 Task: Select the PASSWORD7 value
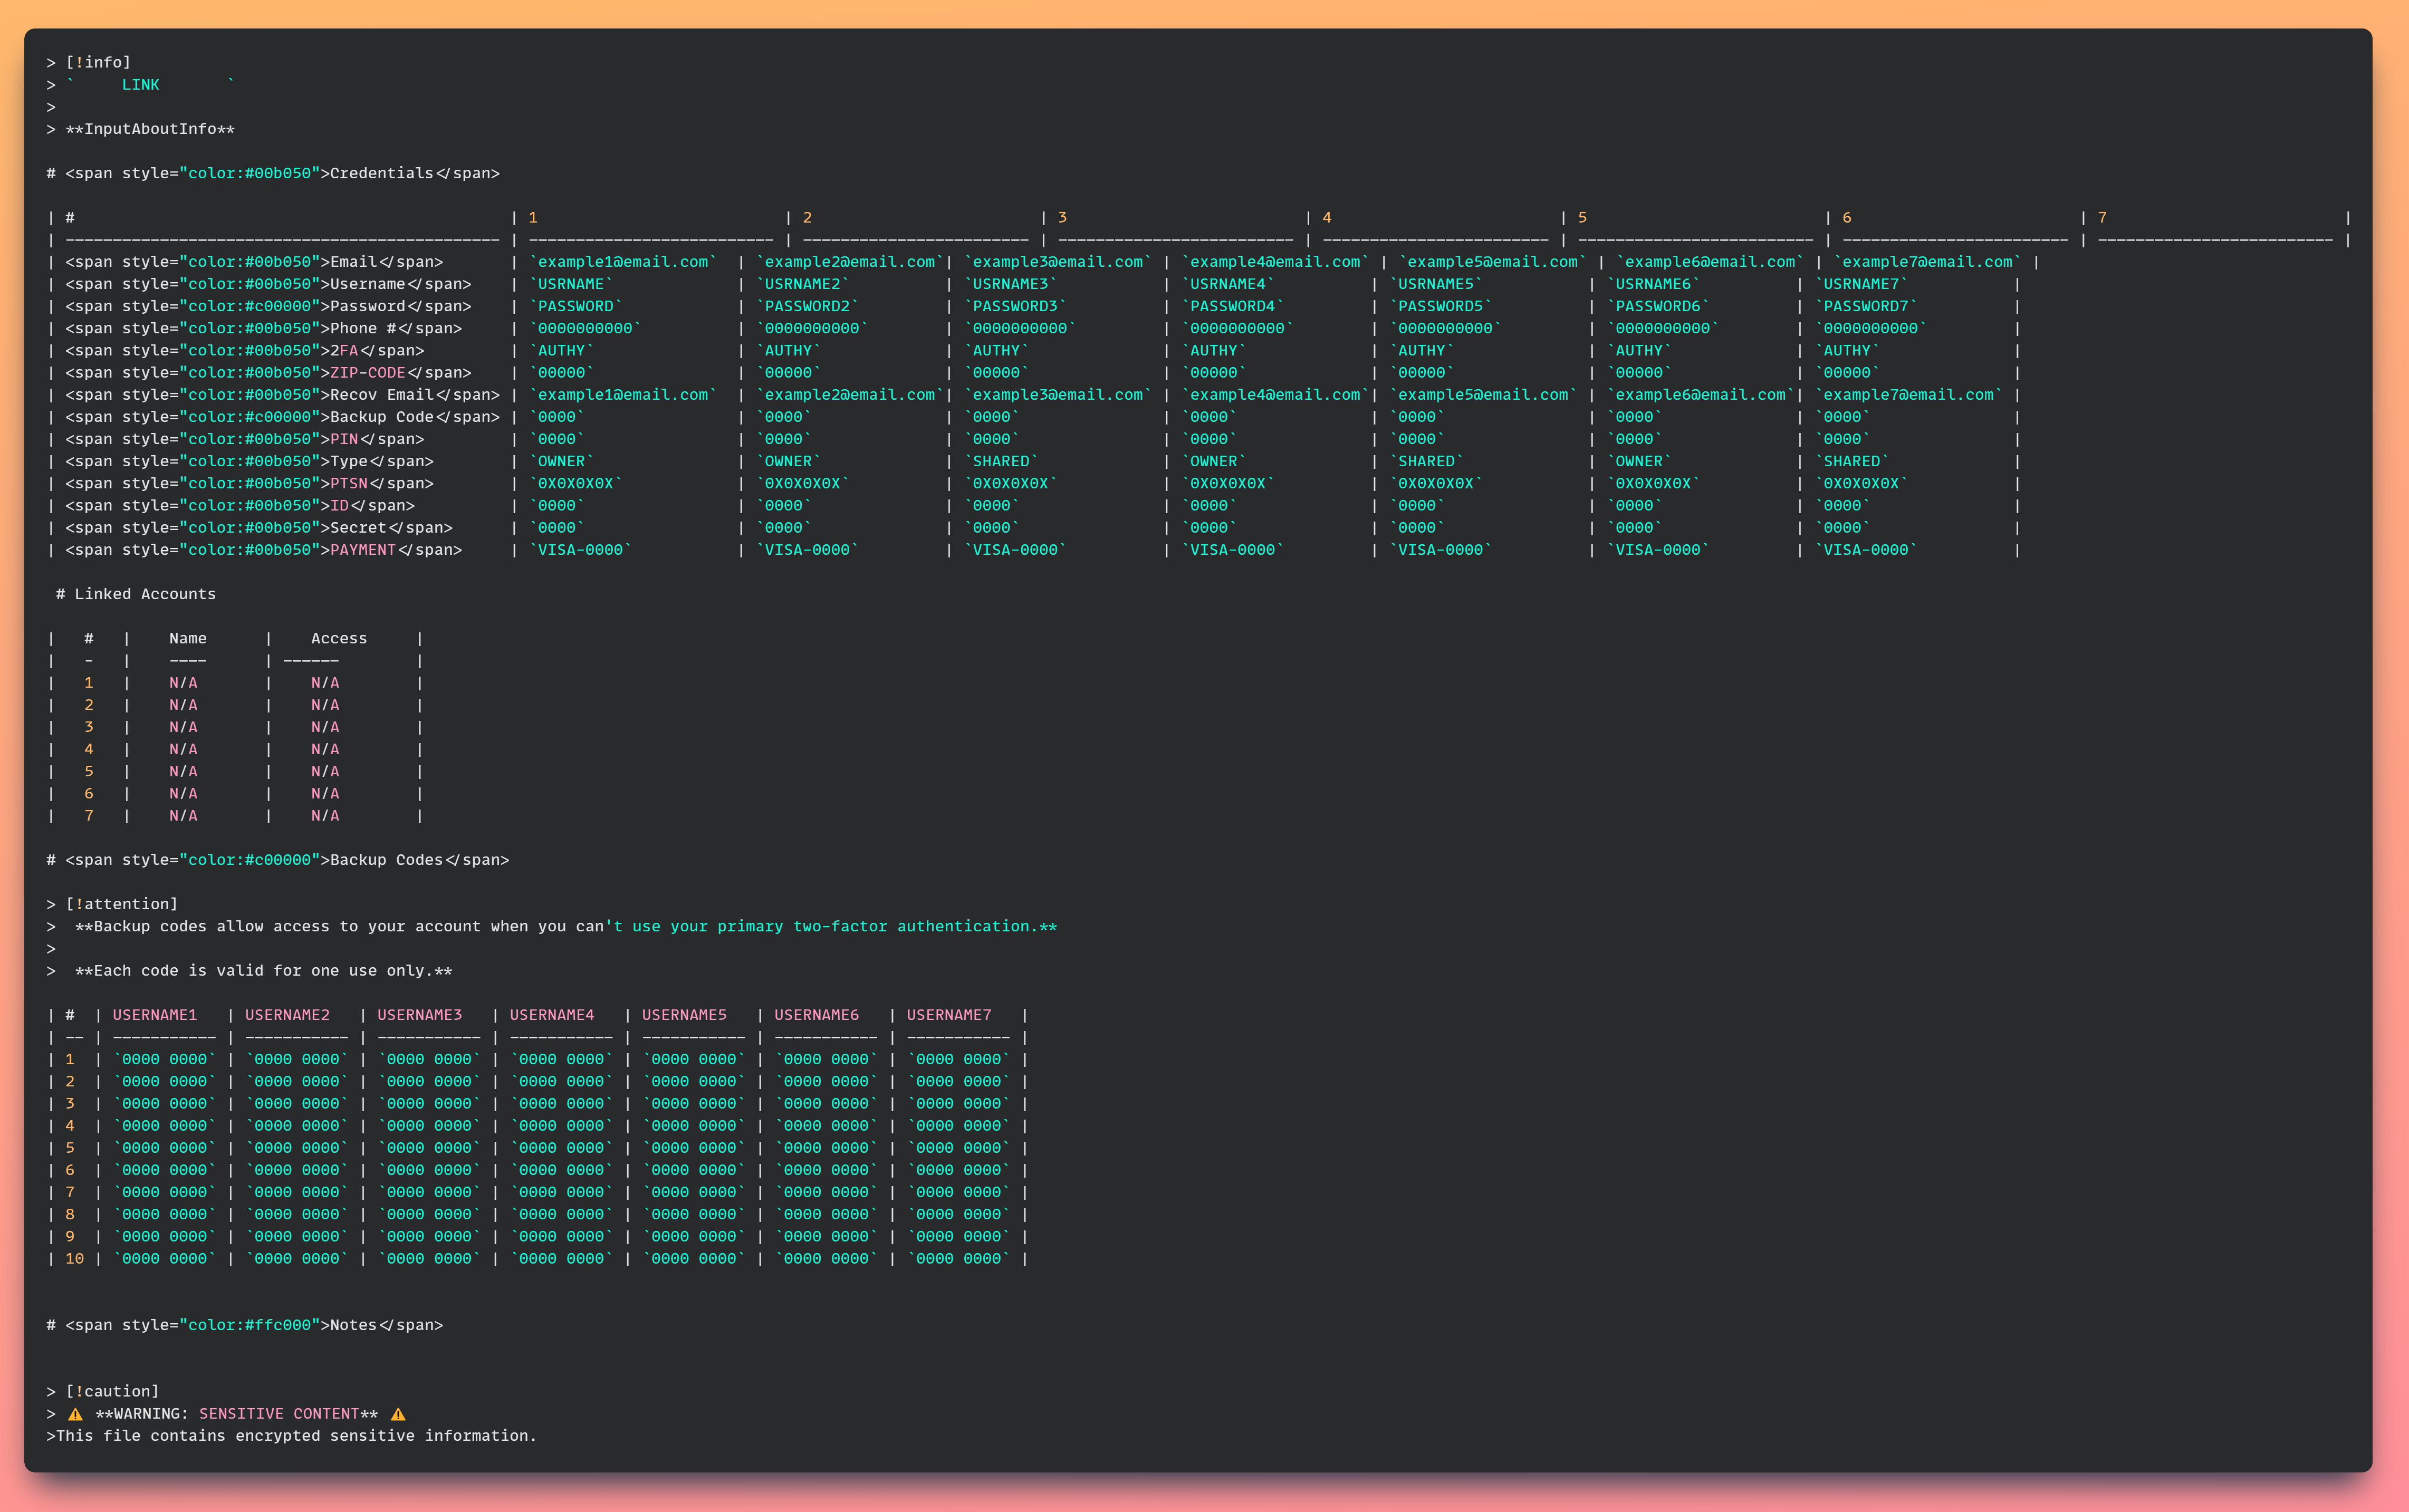(1865, 306)
